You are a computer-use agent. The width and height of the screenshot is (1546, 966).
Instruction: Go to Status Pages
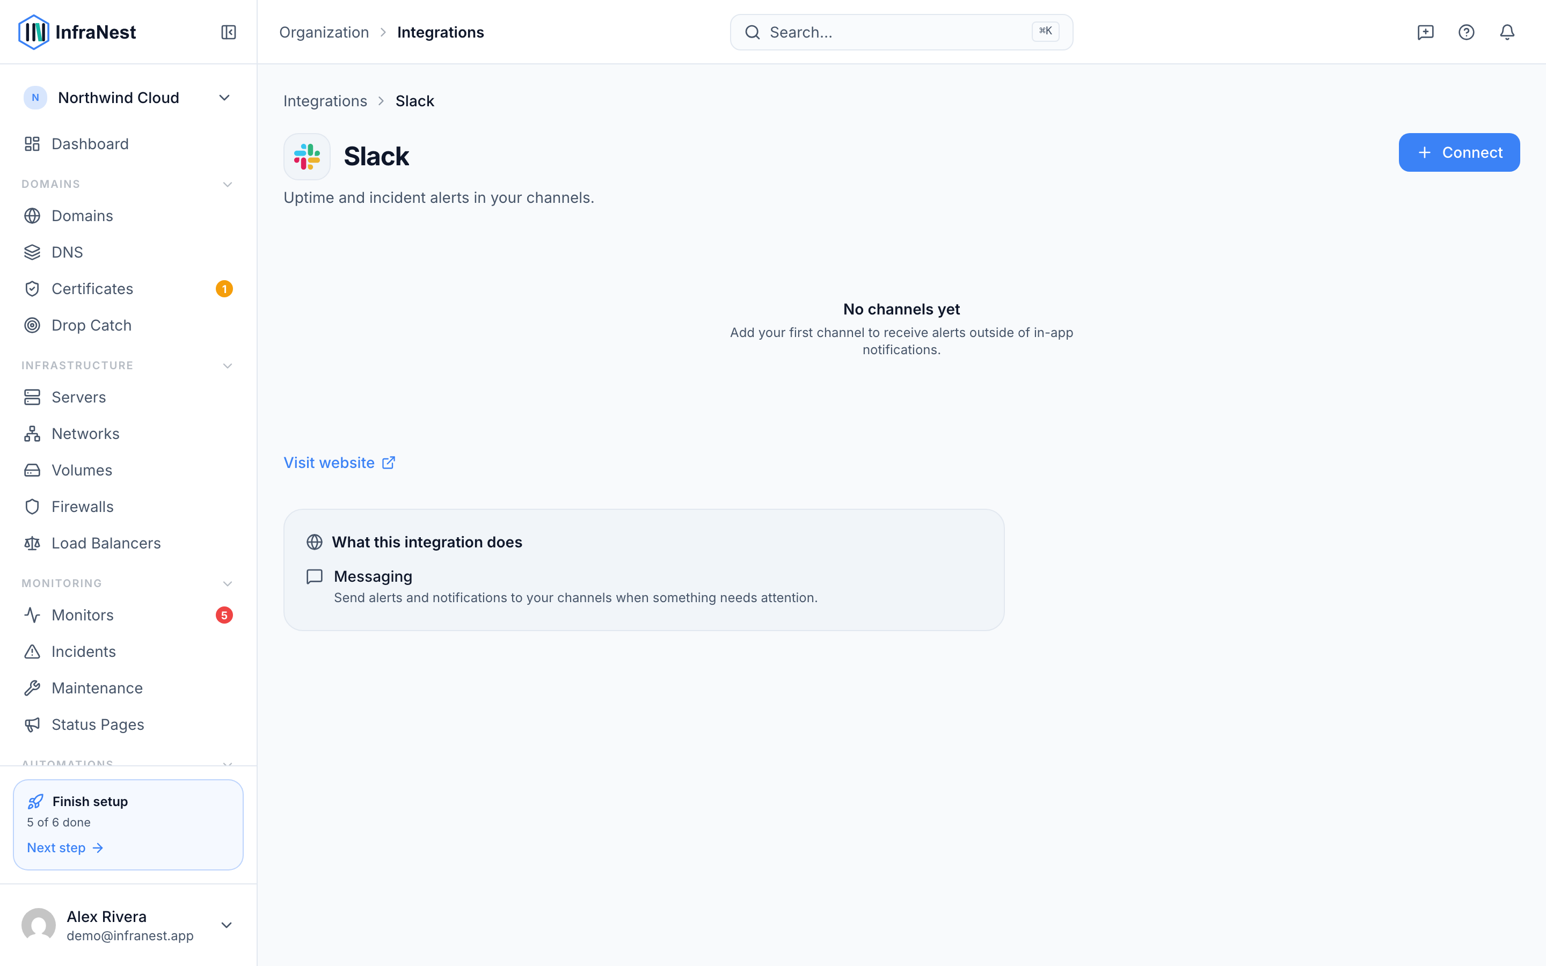click(128, 724)
